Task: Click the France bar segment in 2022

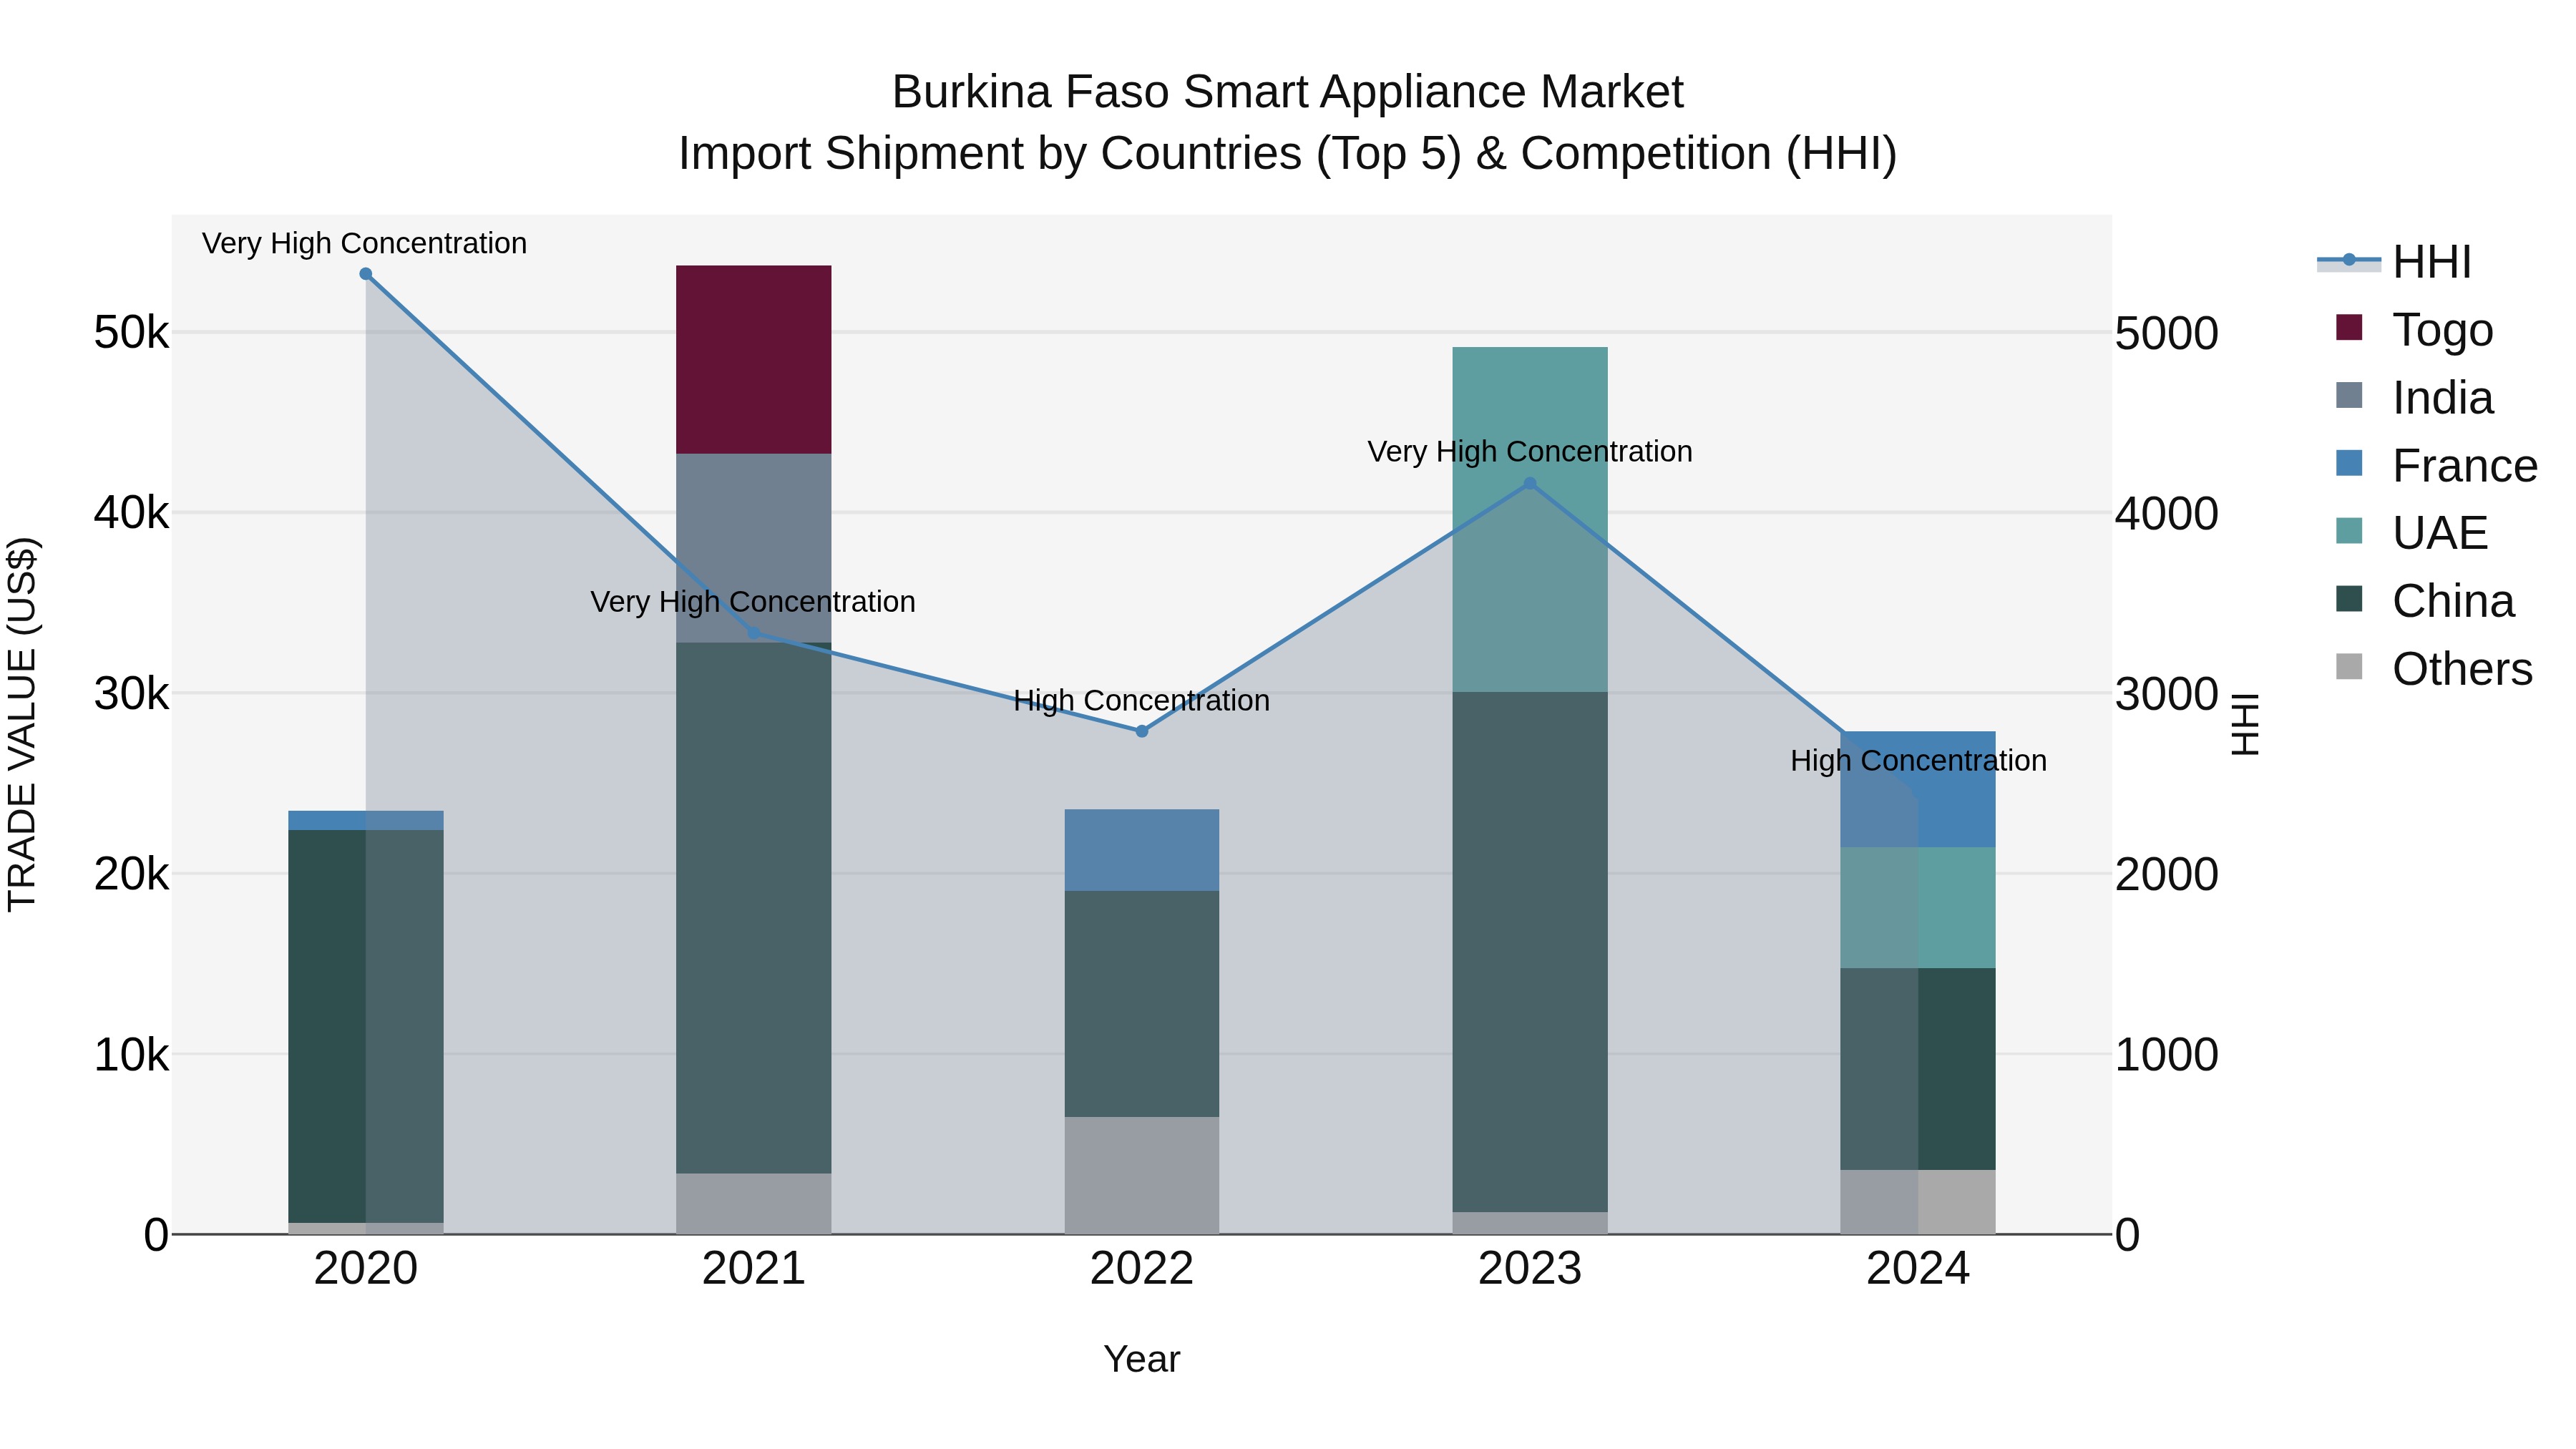Action: coord(1142,850)
